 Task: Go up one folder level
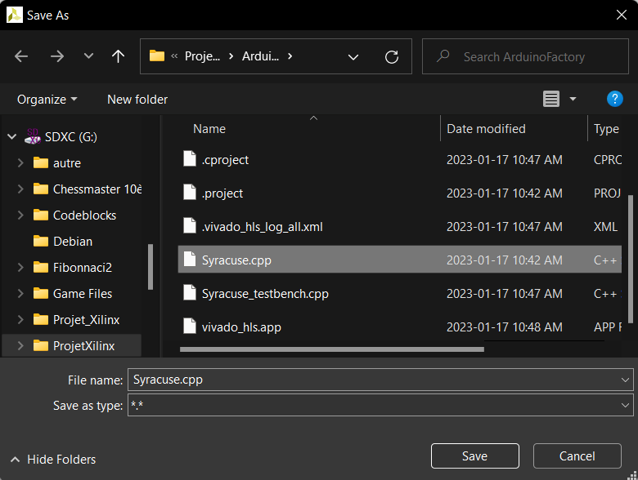[x=119, y=56]
